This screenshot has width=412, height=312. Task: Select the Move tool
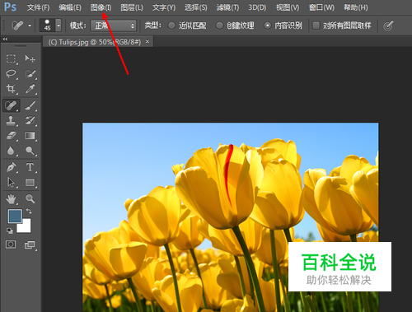pos(30,58)
